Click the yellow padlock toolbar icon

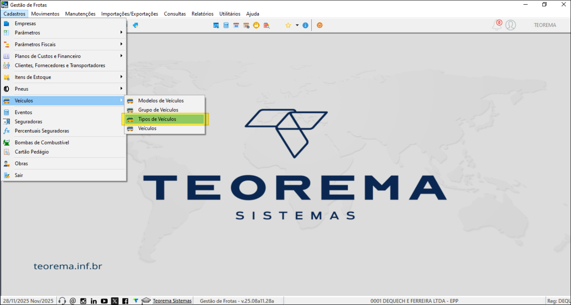point(256,25)
